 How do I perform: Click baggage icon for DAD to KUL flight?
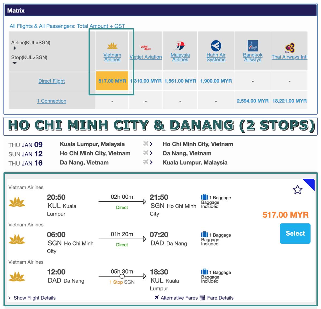point(204,272)
